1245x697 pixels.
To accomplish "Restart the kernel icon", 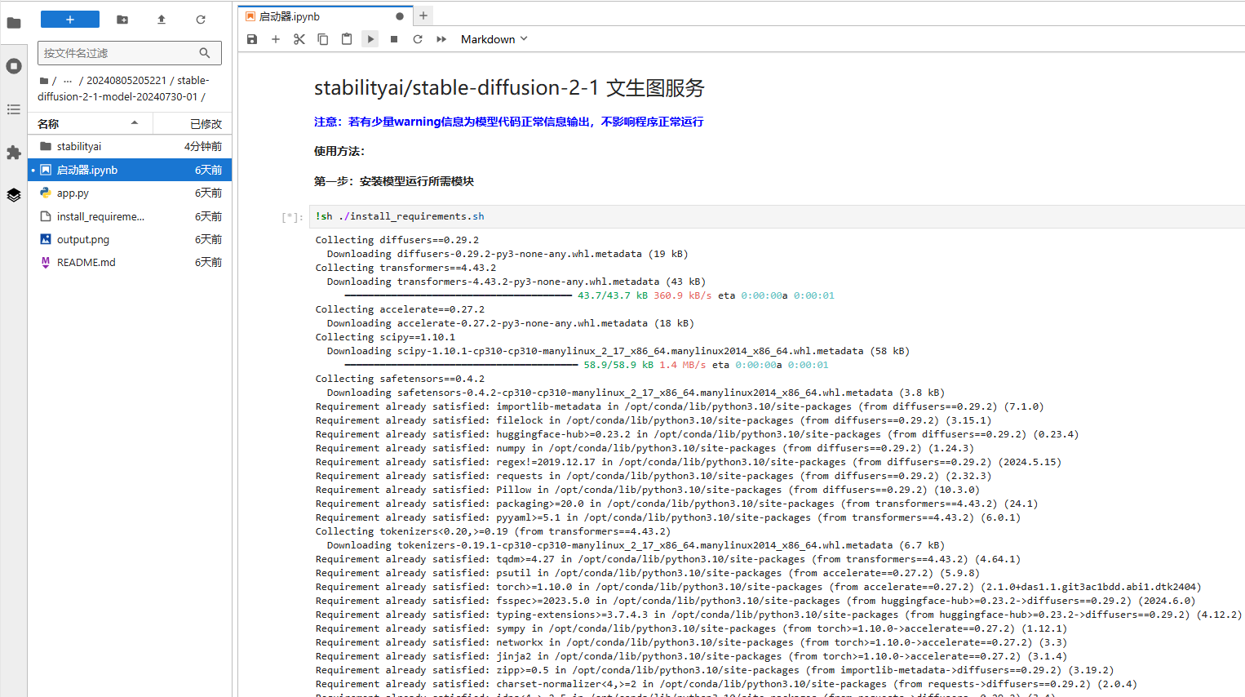I will (418, 39).
